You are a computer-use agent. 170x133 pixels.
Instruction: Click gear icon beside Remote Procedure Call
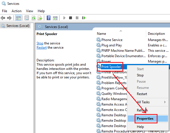click(x=98, y=131)
